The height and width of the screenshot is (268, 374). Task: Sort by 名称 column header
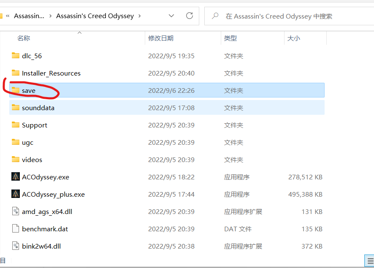pos(24,38)
